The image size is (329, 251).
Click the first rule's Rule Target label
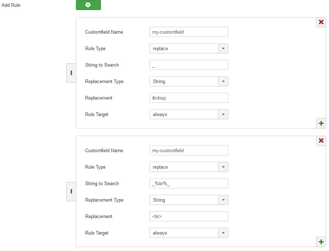pos(97,115)
